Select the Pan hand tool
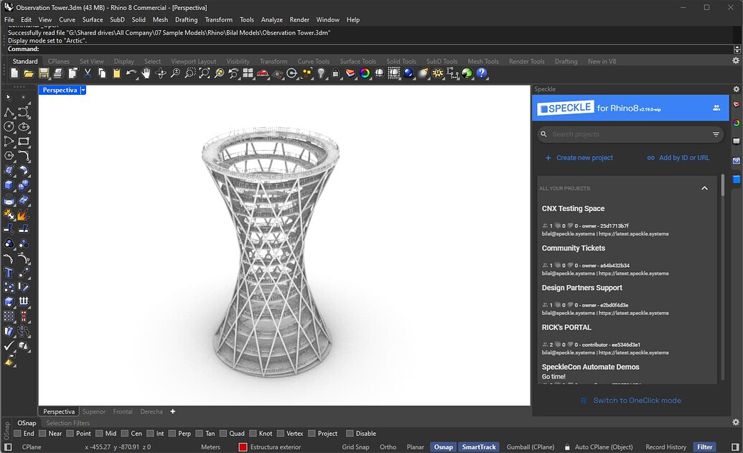Viewport: 743px width, 453px height. (146, 73)
